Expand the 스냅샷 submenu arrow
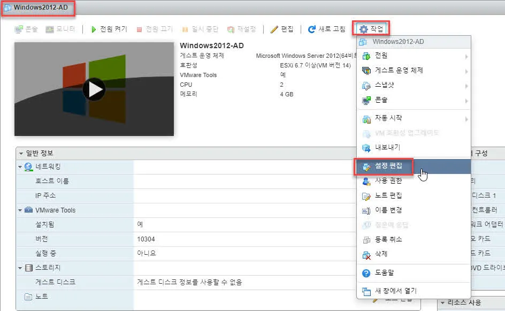Screen dimensions: 505x311 pos(466,86)
